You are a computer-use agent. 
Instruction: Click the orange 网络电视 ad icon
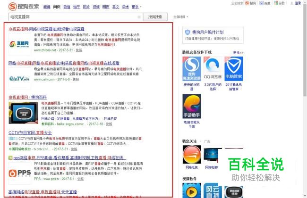click(192, 155)
